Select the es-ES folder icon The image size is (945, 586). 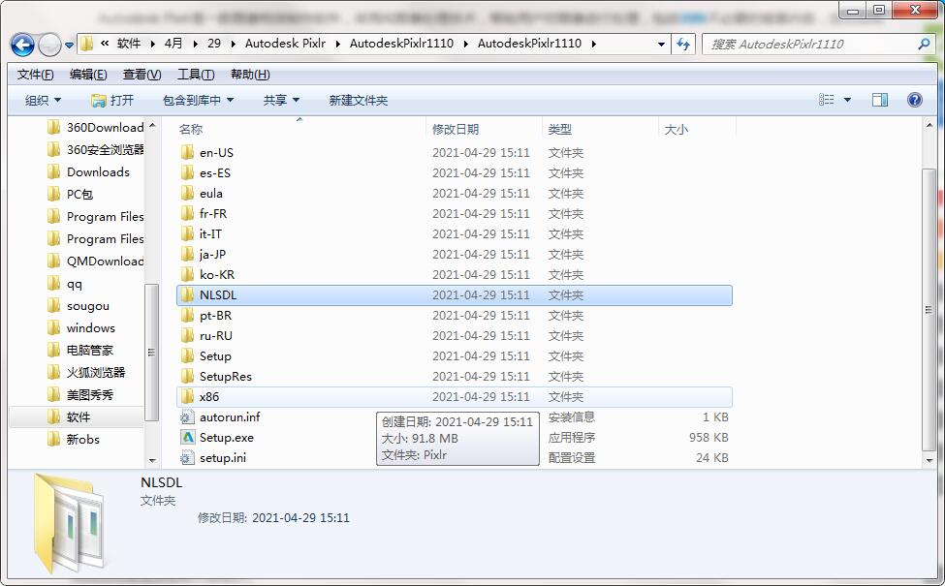coord(187,172)
